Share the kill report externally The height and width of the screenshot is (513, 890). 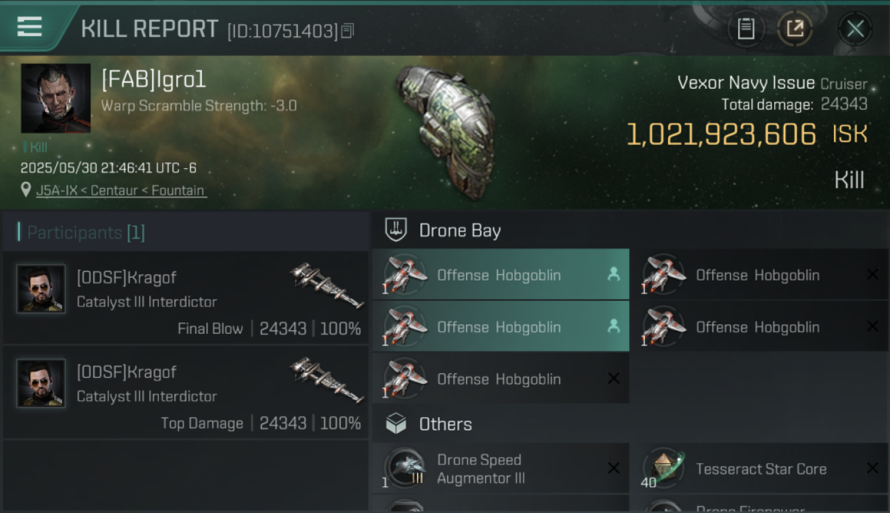pos(795,29)
